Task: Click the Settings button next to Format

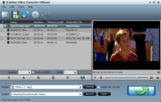Action: tap(90, 87)
